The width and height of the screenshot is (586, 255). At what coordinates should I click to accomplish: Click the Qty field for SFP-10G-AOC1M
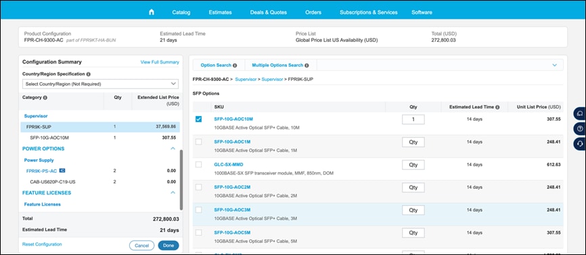click(x=413, y=142)
